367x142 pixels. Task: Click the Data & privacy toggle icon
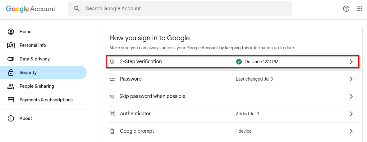(x=11, y=59)
